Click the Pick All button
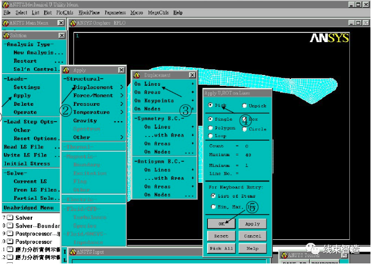The height and width of the screenshot is (266, 372). pos(221,248)
